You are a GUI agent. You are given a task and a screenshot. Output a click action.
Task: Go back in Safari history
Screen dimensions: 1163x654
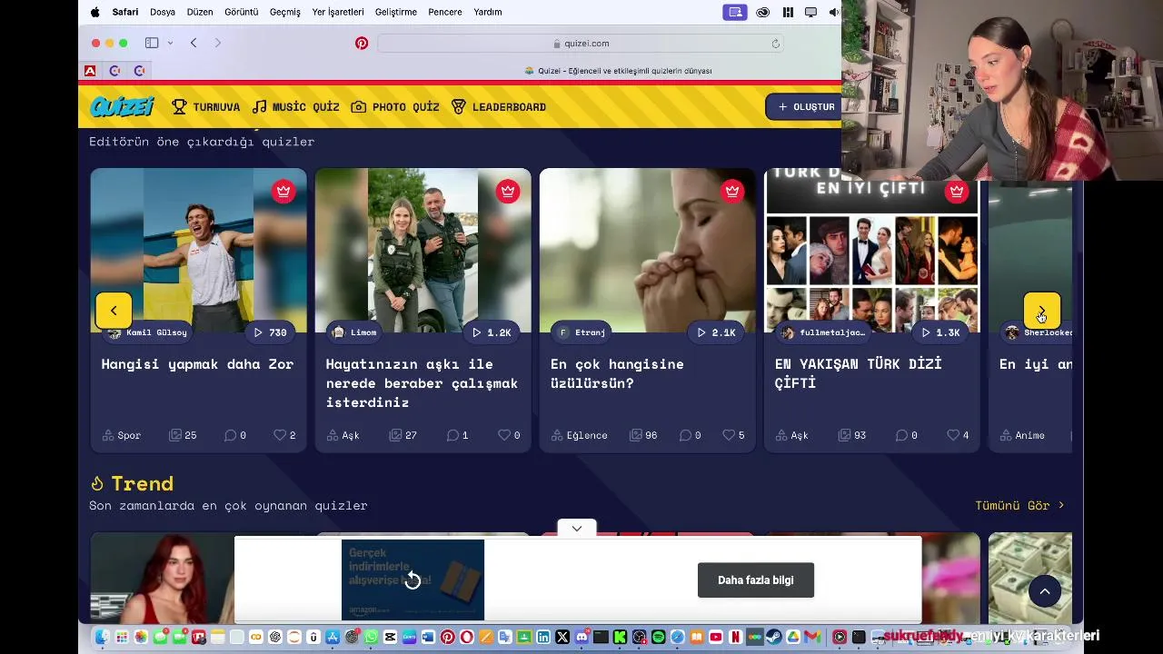(194, 43)
